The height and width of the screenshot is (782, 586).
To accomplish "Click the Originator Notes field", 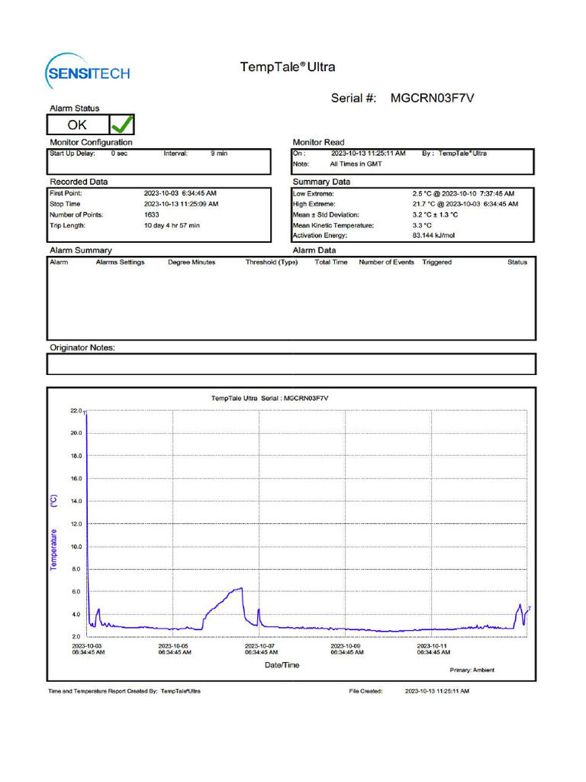I will tap(291, 364).
